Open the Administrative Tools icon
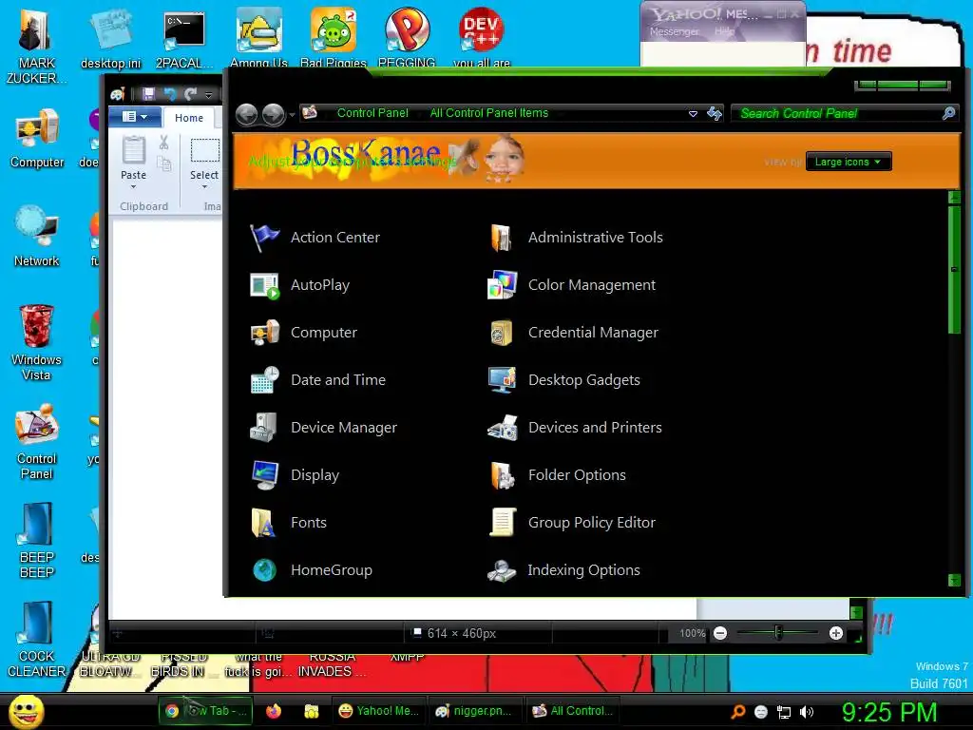Viewport: 973px width, 730px height. click(502, 238)
